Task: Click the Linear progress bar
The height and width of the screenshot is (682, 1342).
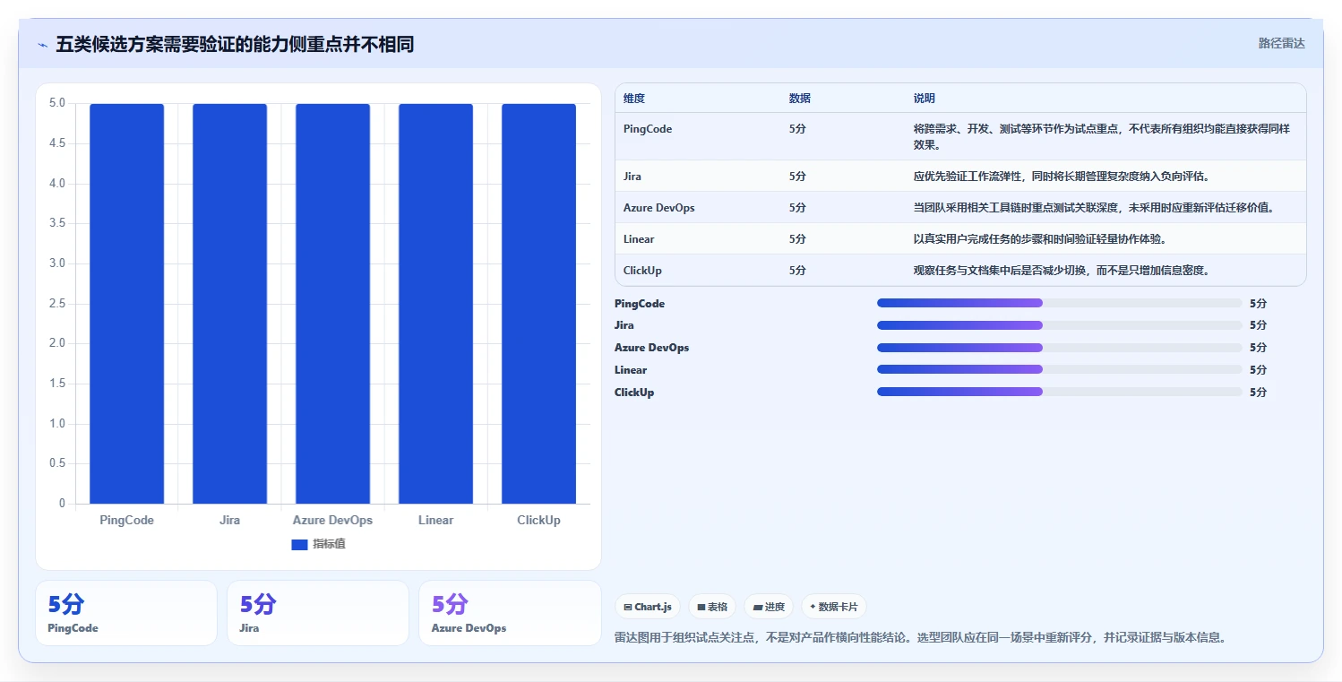Action: point(1059,369)
